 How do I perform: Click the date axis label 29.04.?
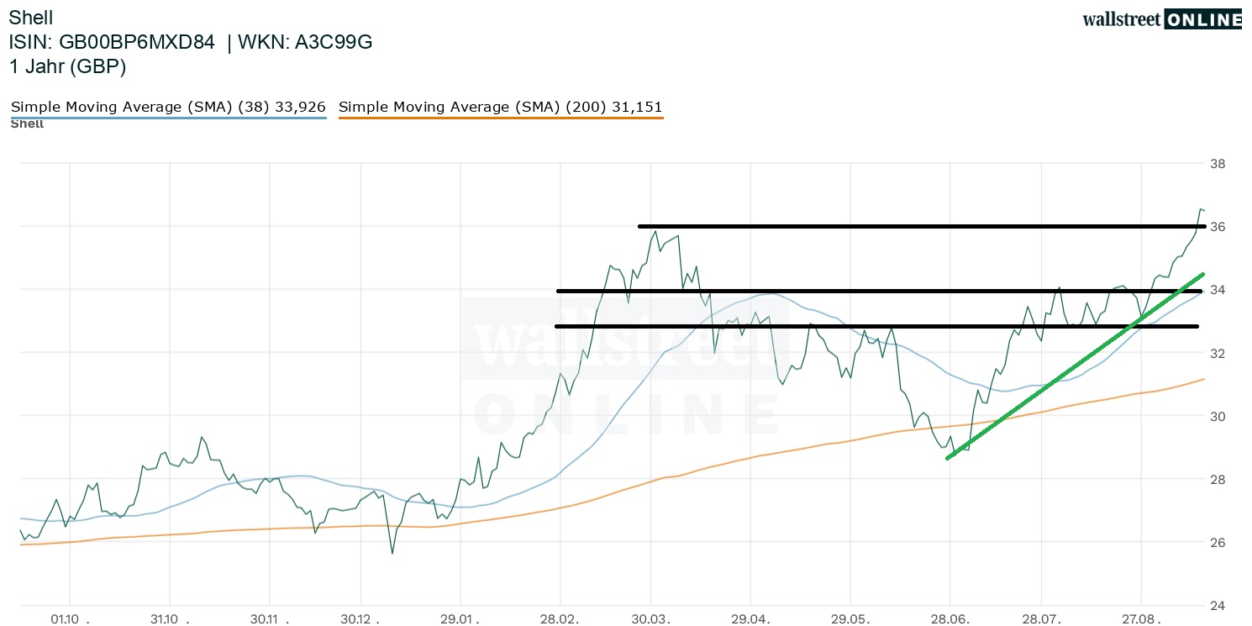[x=751, y=619]
